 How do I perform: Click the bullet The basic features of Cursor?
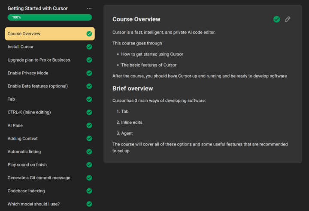click(x=149, y=65)
